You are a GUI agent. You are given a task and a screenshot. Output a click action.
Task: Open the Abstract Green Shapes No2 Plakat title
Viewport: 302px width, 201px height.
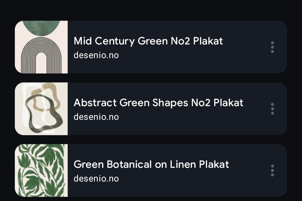158,103
